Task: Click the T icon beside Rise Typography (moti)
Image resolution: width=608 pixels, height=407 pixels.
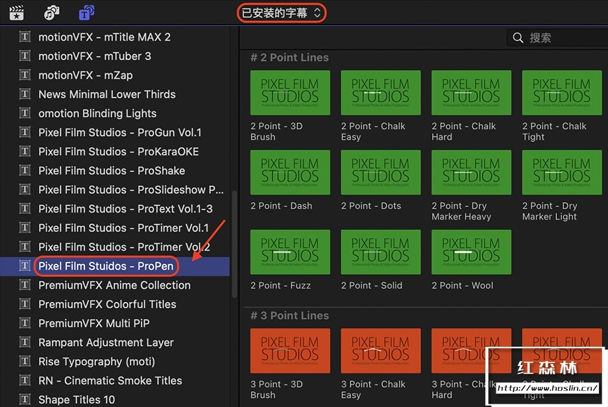Action: 25,361
